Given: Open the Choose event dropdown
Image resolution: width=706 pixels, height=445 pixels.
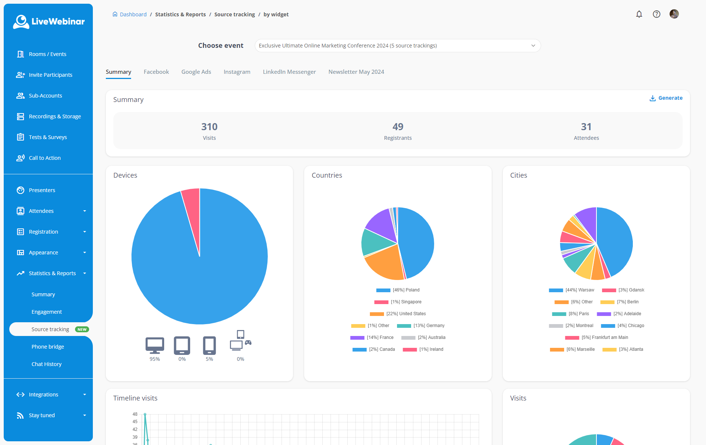Looking at the screenshot, I should pos(397,46).
